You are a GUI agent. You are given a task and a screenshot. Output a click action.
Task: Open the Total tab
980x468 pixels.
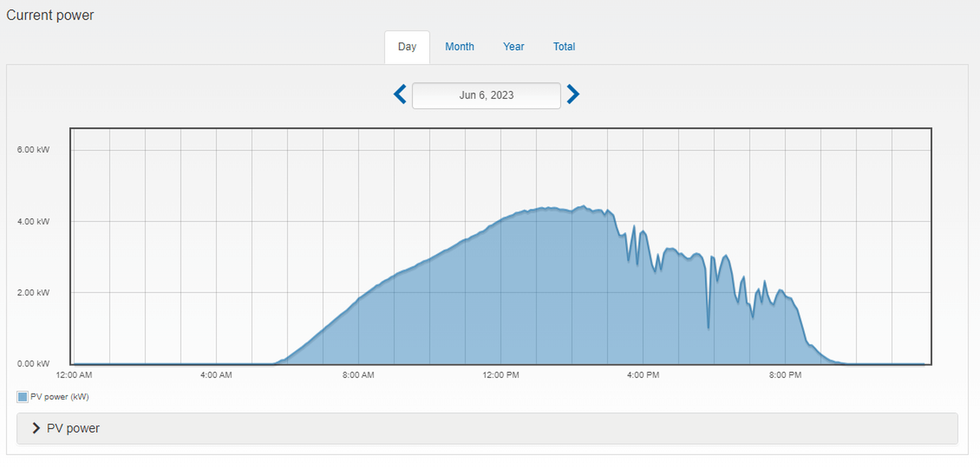(564, 47)
